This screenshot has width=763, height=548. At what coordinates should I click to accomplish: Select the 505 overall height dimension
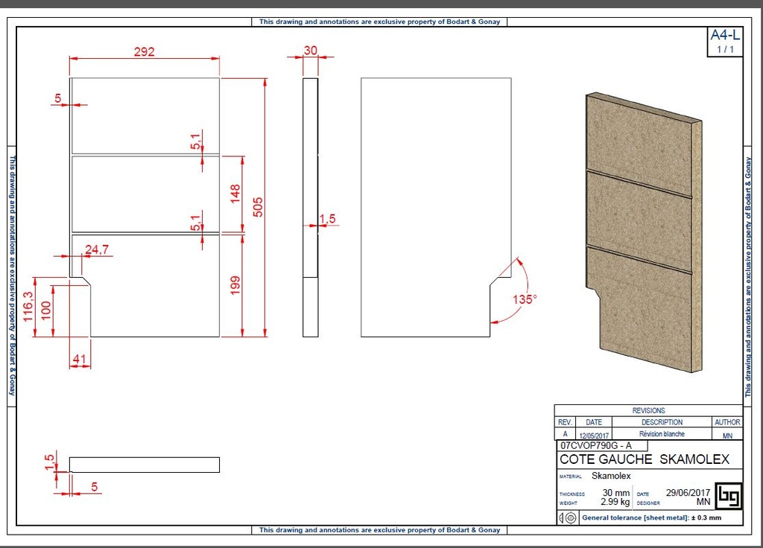[x=258, y=207]
